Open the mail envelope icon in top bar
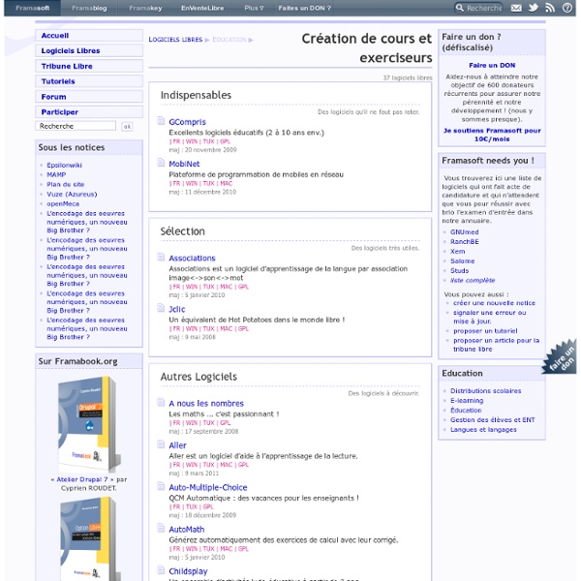Image resolution: width=581 pixels, height=581 pixels. pos(516,8)
